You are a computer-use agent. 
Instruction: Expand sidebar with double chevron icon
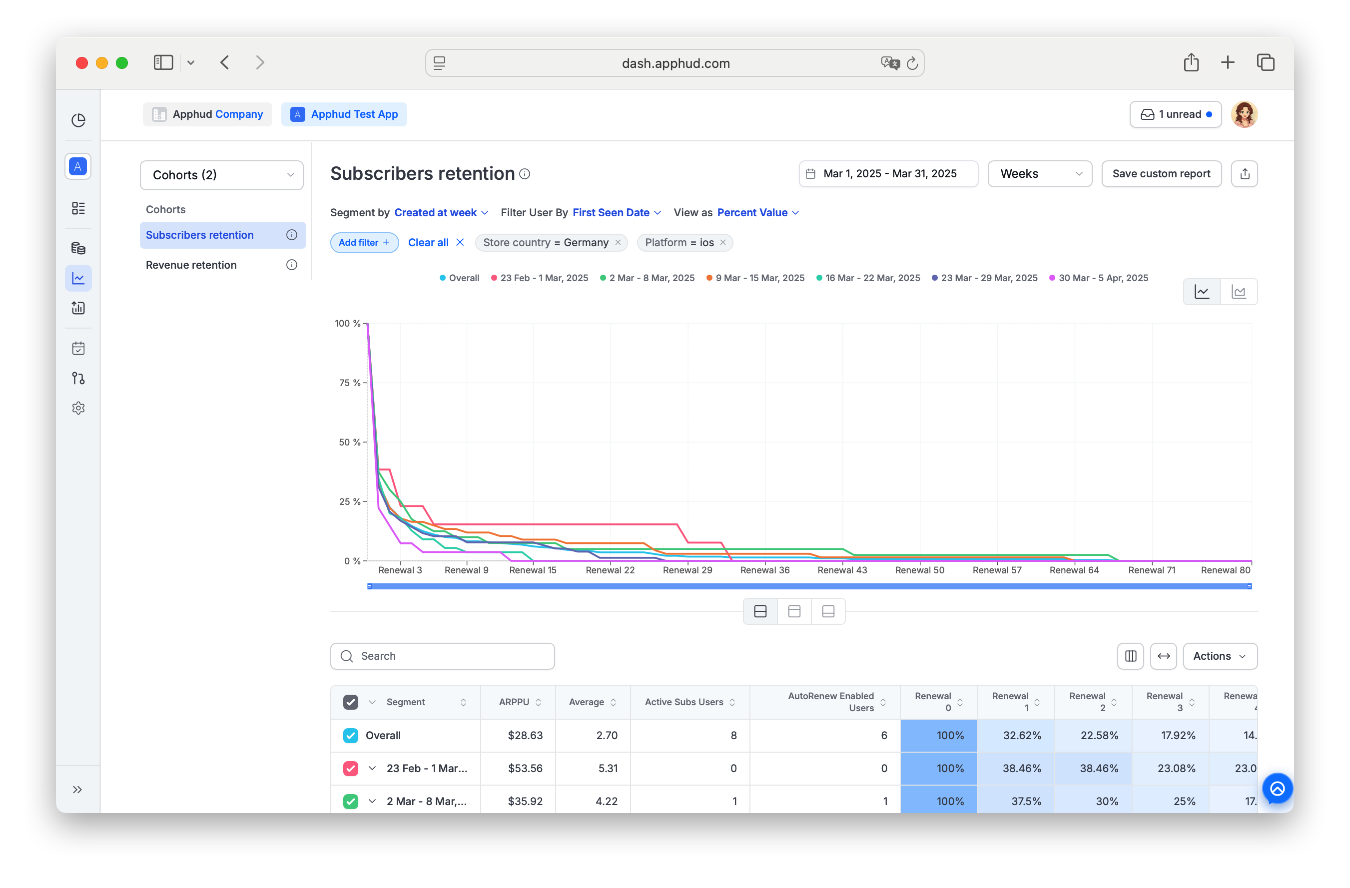tap(78, 789)
